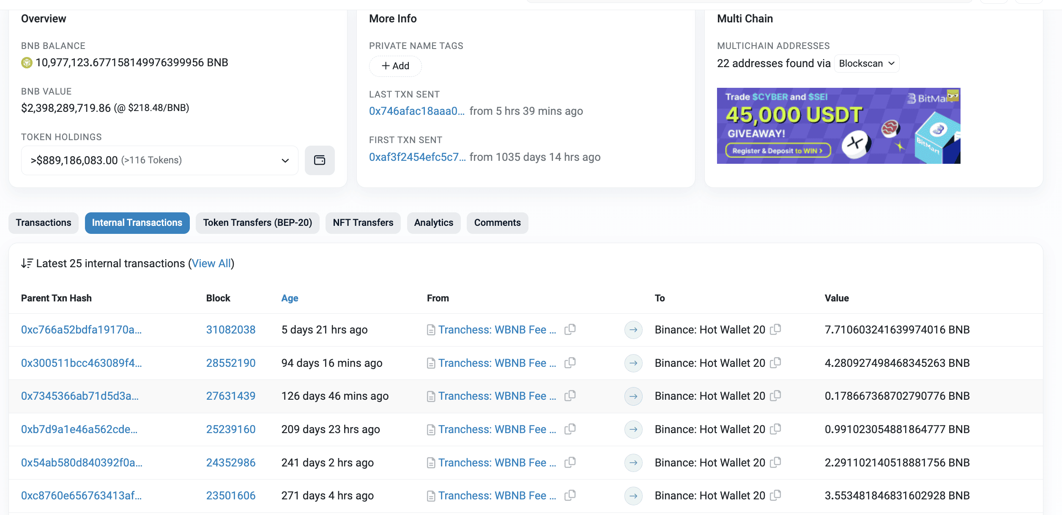The width and height of the screenshot is (1062, 515).
Task: Open the Blockscan multichain dropdown
Action: pyautogui.click(x=866, y=63)
